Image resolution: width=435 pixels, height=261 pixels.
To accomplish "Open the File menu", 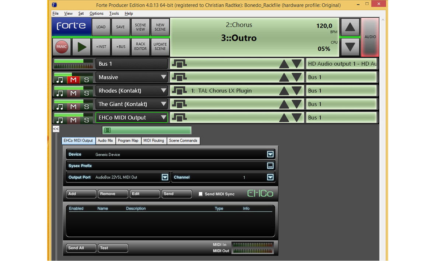I will [x=56, y=13].
